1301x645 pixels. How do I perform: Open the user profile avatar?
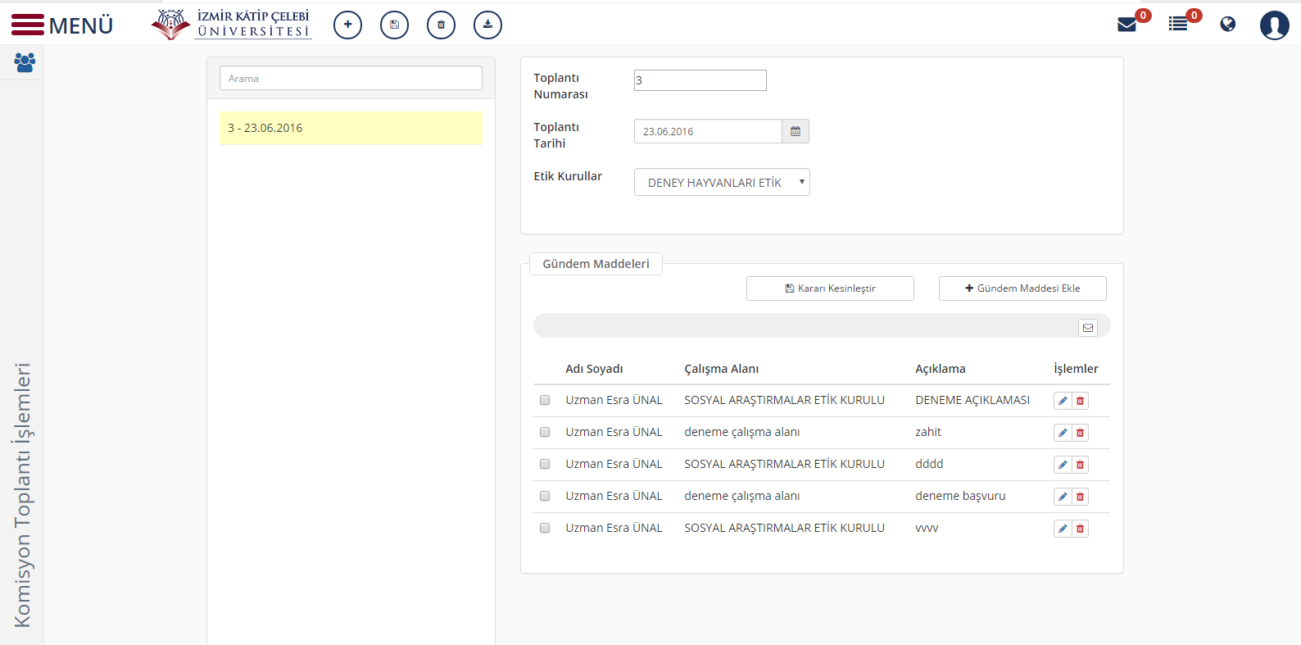(1274, 25)
